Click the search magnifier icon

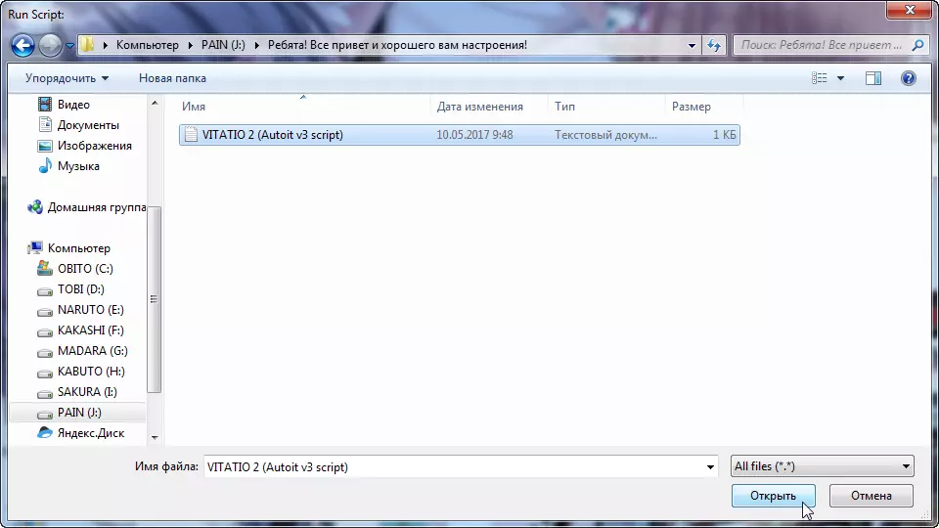point(917,45)
